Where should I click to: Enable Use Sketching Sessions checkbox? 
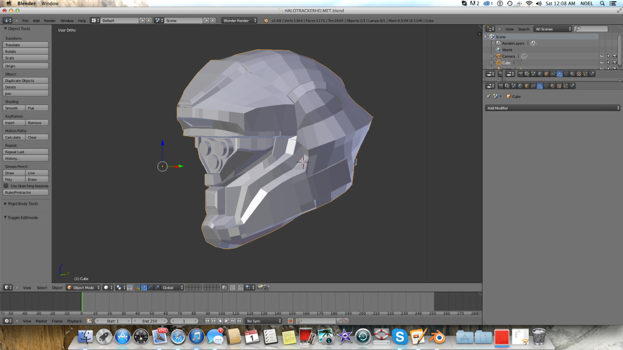6,186
